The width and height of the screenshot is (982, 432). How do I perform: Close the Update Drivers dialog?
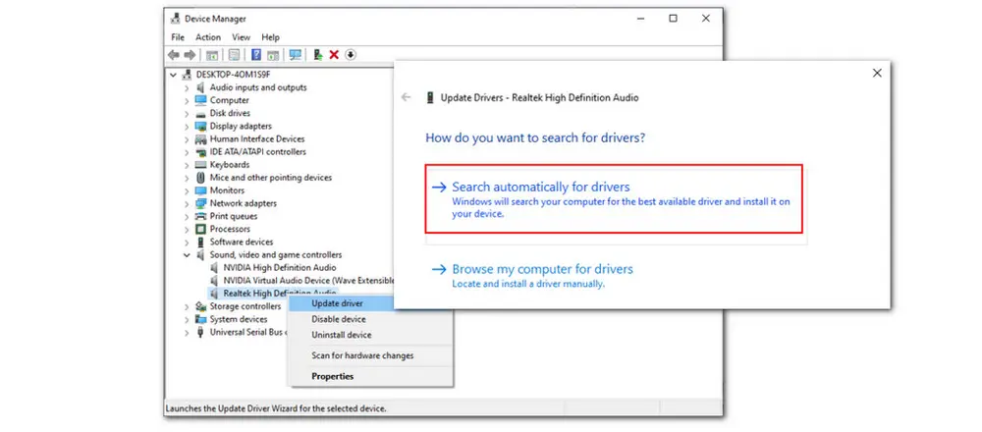tap(876, 73)
